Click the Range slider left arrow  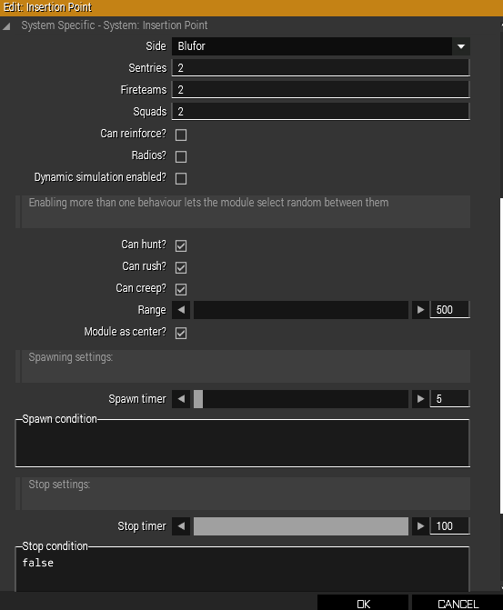point(181,310)
